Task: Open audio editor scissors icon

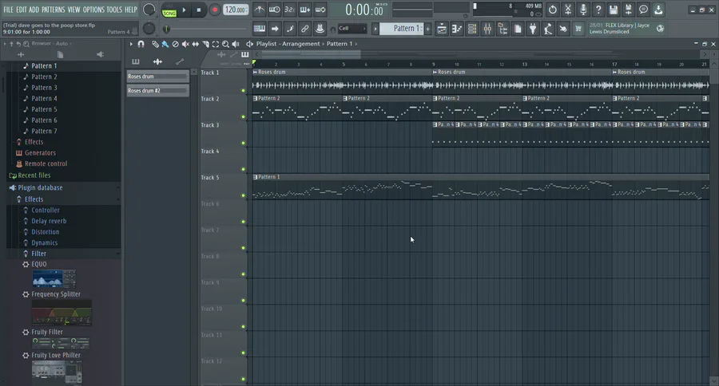Action: [568, 10]
